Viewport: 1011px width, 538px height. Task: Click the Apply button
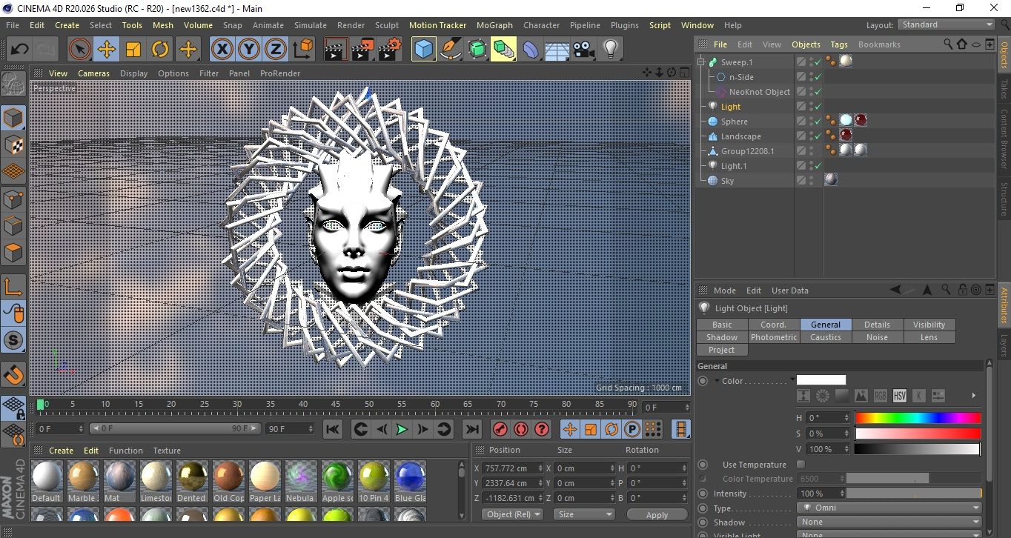coord(657,514)
